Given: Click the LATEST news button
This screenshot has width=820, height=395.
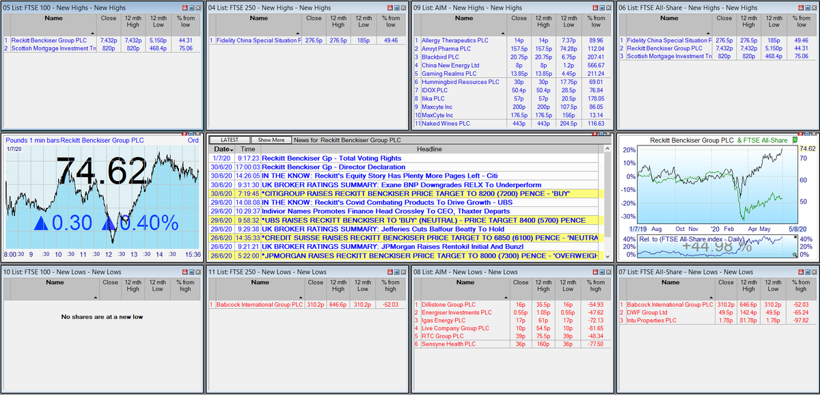Looking at the screenshot, I should pyautogui.click(x=230, y=139).
